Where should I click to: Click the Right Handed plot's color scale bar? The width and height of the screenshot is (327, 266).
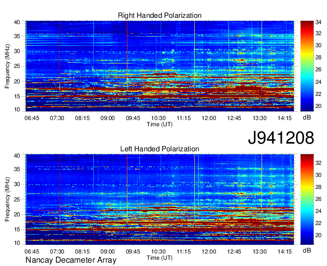[x=307, y=66]
